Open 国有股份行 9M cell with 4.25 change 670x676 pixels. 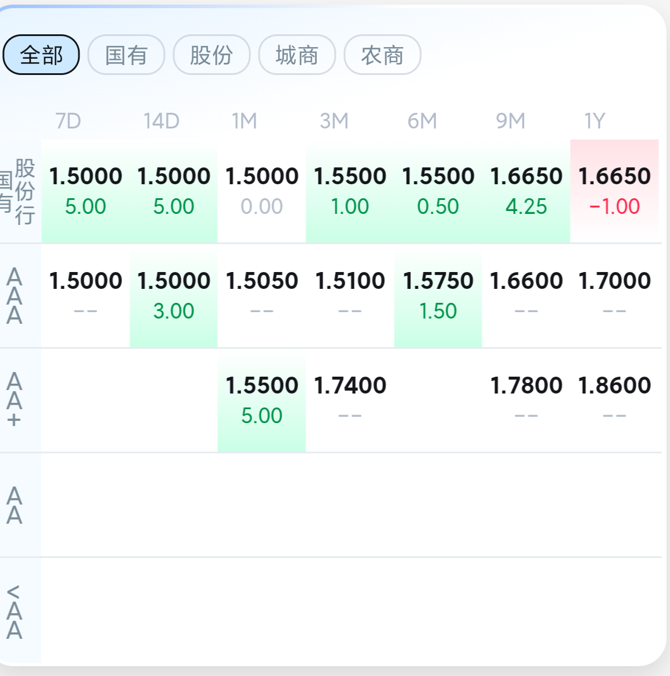tap(526, 191)
